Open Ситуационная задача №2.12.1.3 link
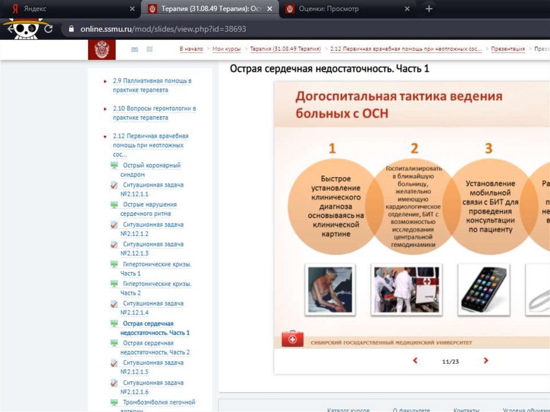This screenshot has height=412, width=550. coord(152,249)
